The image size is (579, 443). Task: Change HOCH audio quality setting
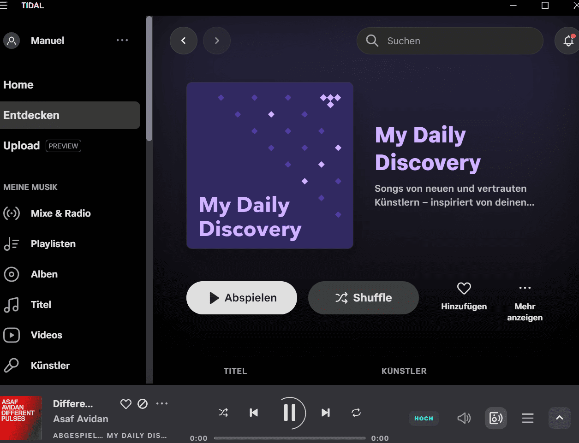(x=424, y=419)
